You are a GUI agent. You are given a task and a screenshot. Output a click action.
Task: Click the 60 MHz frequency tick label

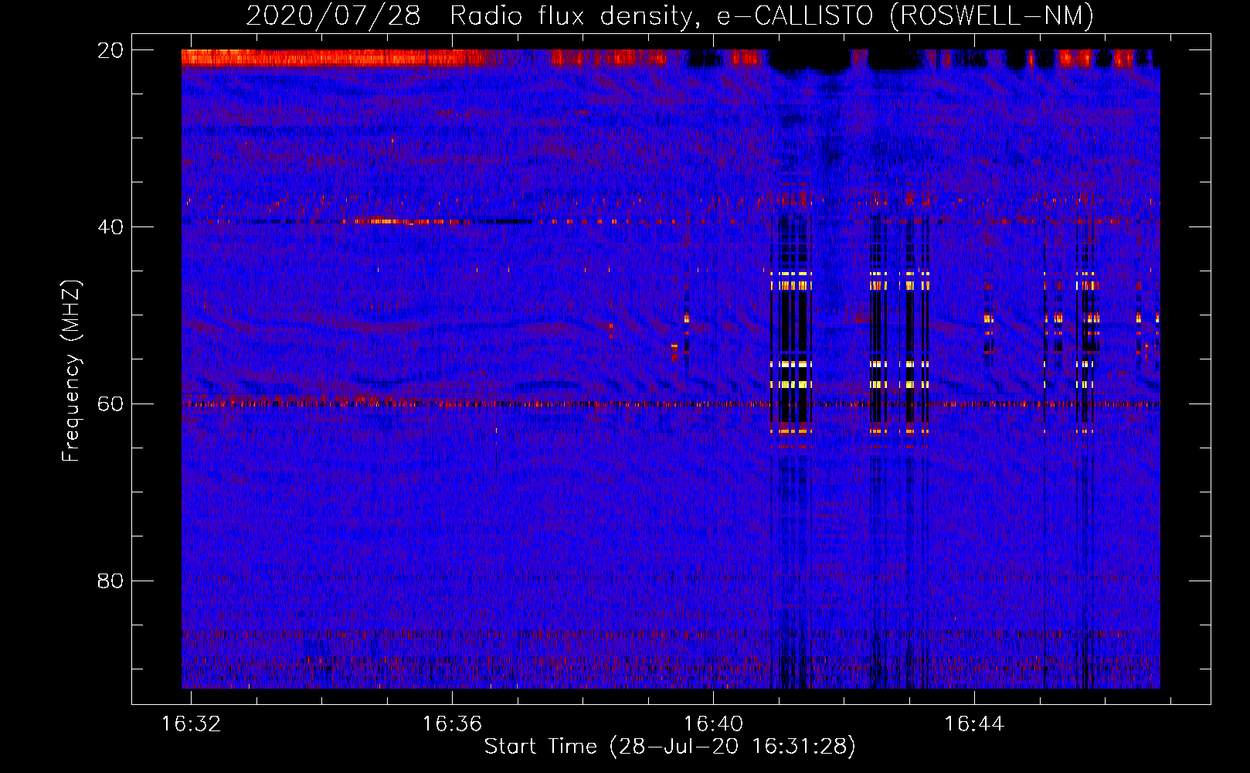[110, 404]
